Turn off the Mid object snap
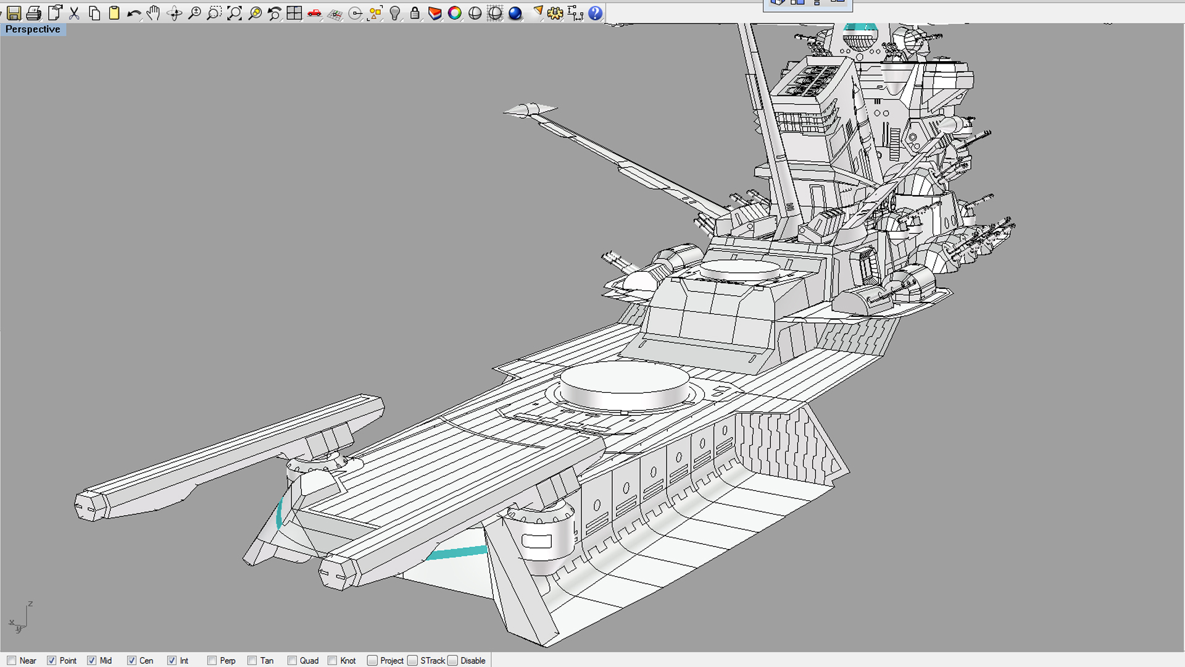This screenshot has width=1185, height=667. point(92,661)
